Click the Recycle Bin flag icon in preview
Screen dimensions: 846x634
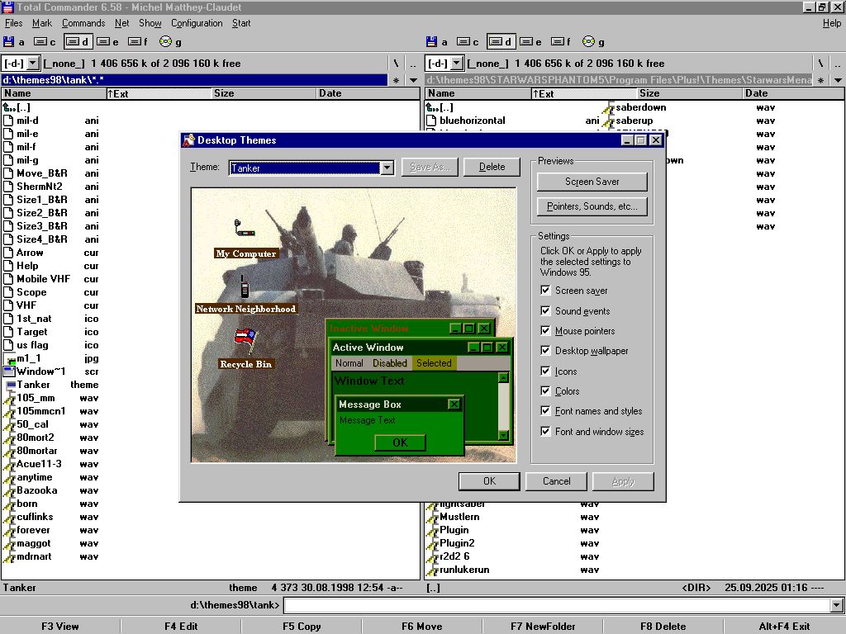(245, 339)
